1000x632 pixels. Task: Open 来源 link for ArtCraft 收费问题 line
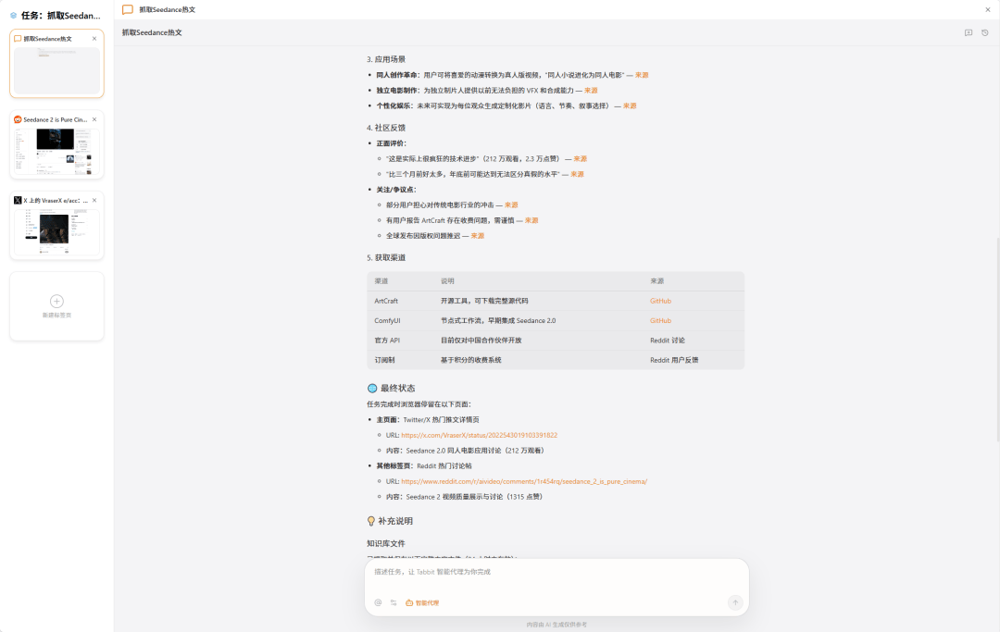pyautogui.click(x=531, y=220)
